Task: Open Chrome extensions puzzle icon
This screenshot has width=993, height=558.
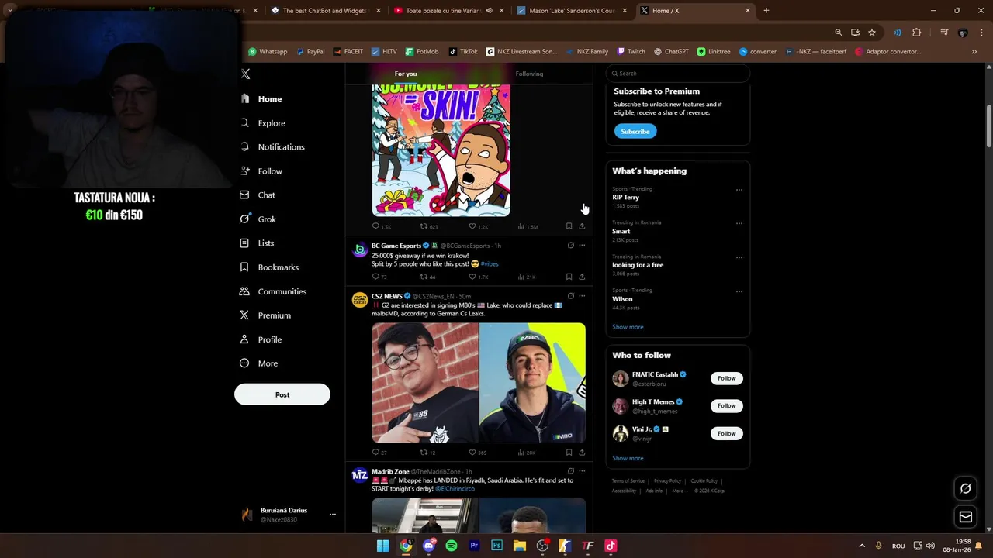Action: coord(916,33)
